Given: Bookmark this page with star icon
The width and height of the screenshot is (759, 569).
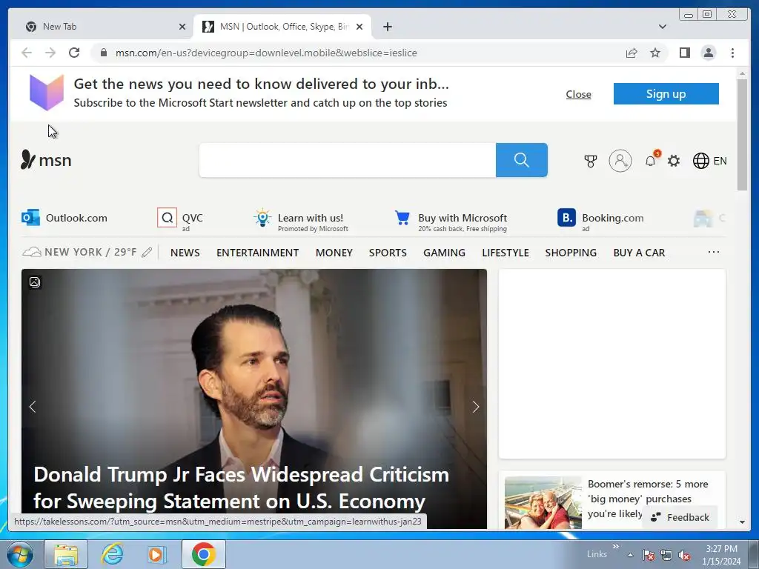Looking at the screenshot, I should (x=655, y=53).
